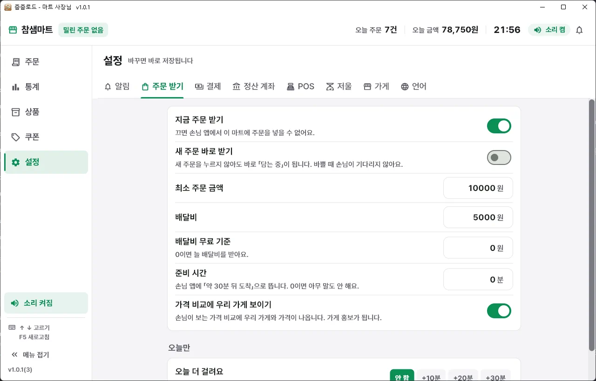Image resolution: width=596 pixels, height=381 pixels.
Task: Select the 쿠폰 tag icon
Action: [x=16, y=137]
